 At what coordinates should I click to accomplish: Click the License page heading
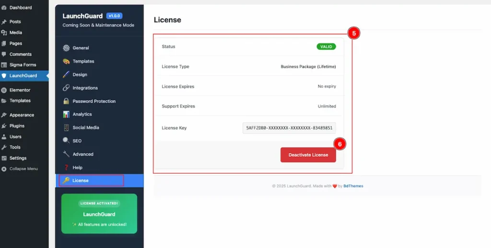(167, 20)
